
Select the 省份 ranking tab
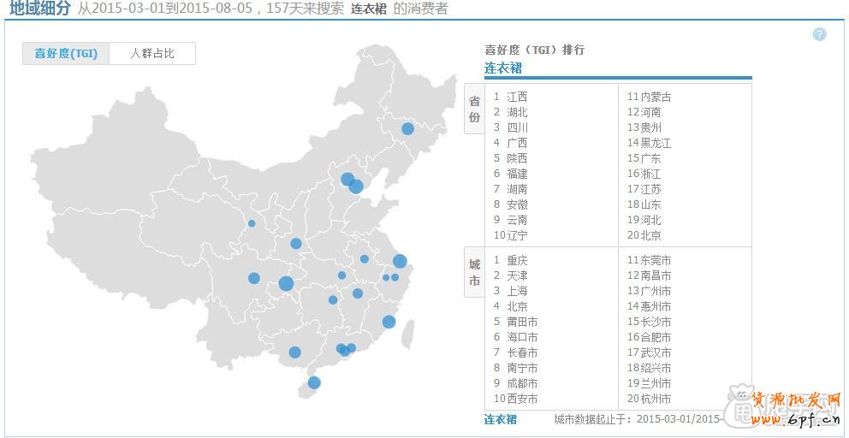474,109
